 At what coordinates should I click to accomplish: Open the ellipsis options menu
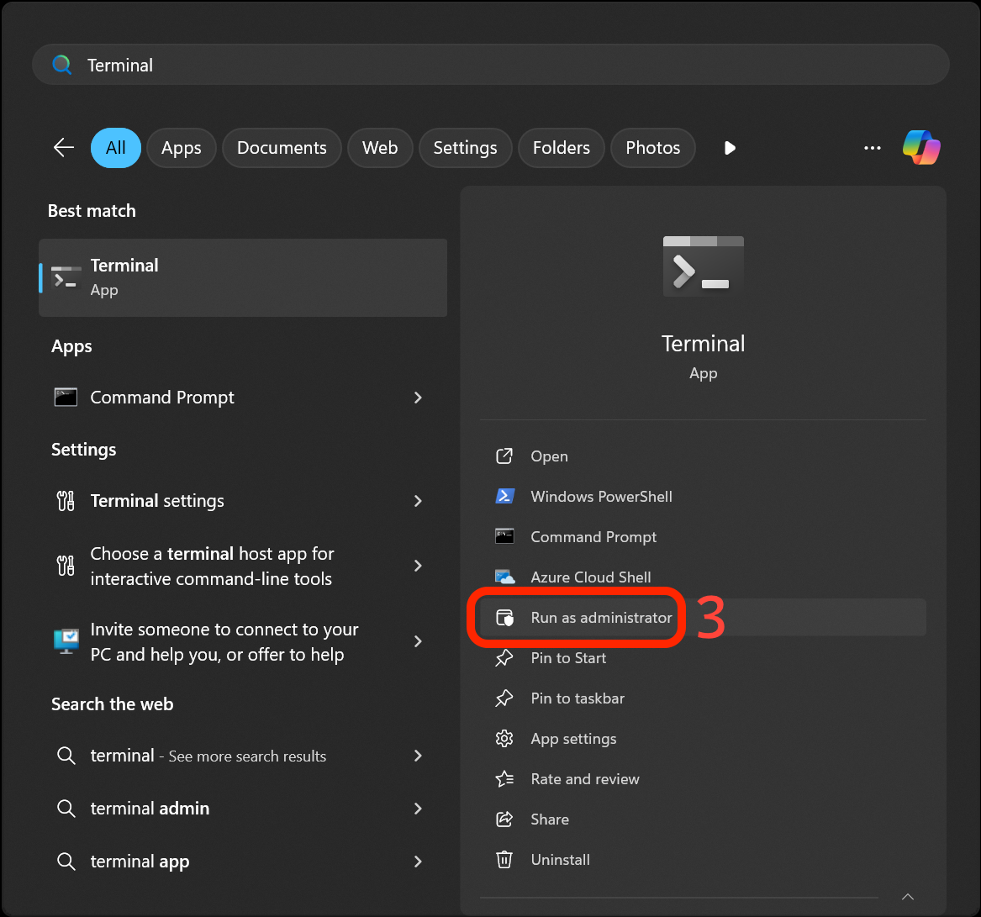click(x=872, y=147)
